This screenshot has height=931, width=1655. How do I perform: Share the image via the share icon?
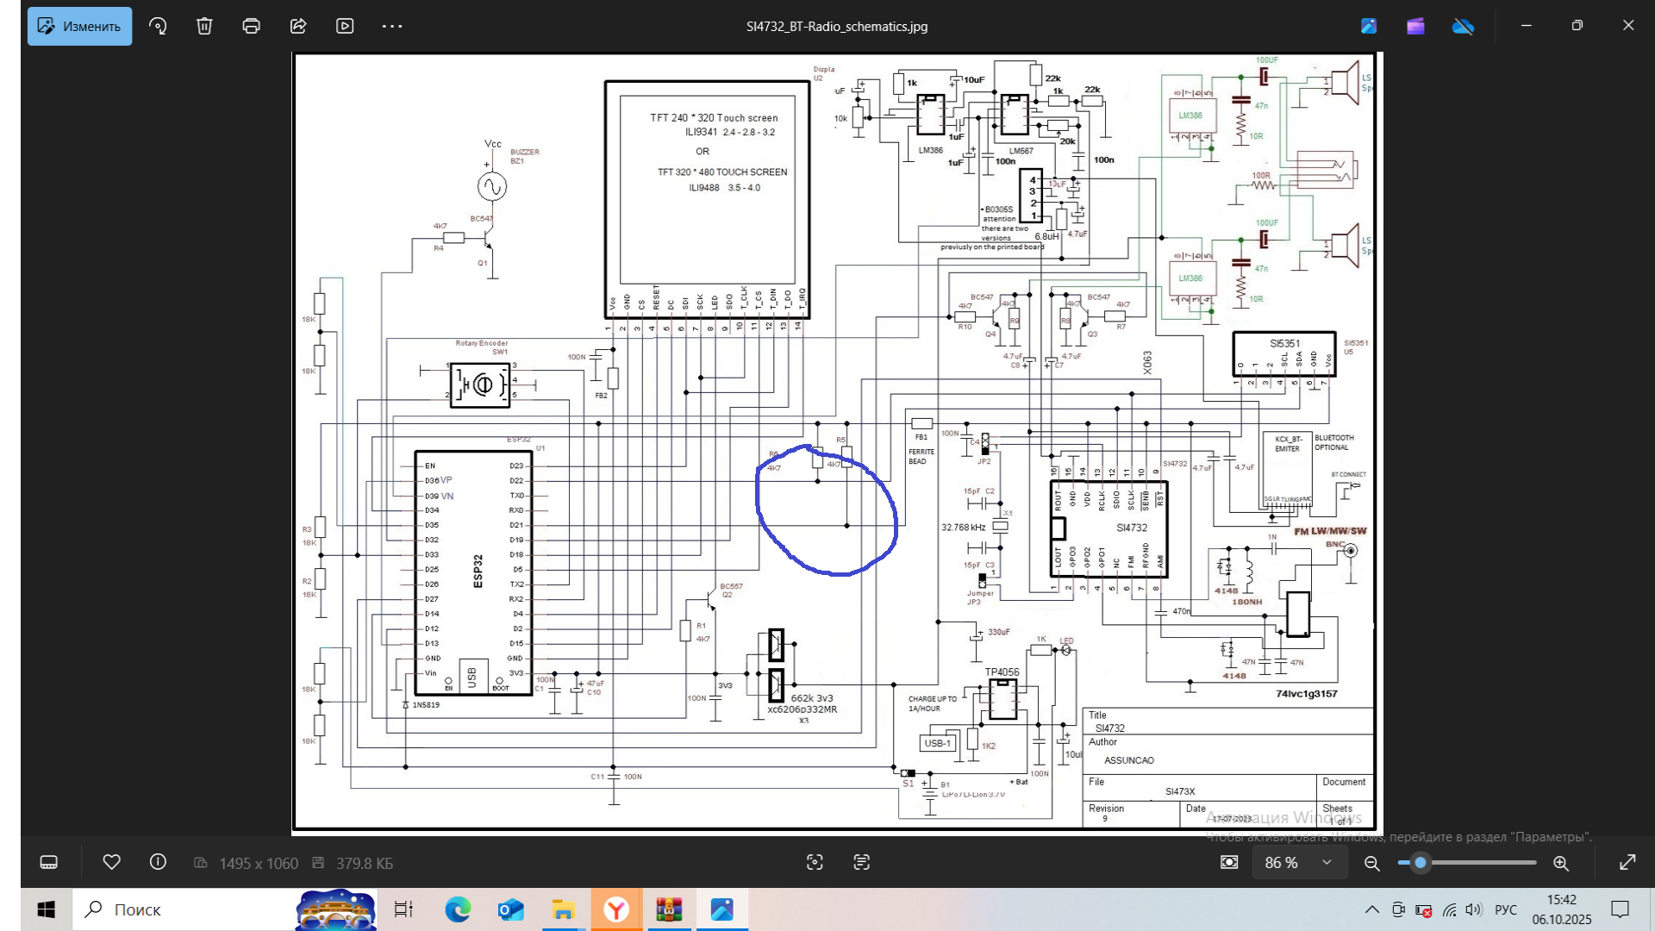(298, 26)
